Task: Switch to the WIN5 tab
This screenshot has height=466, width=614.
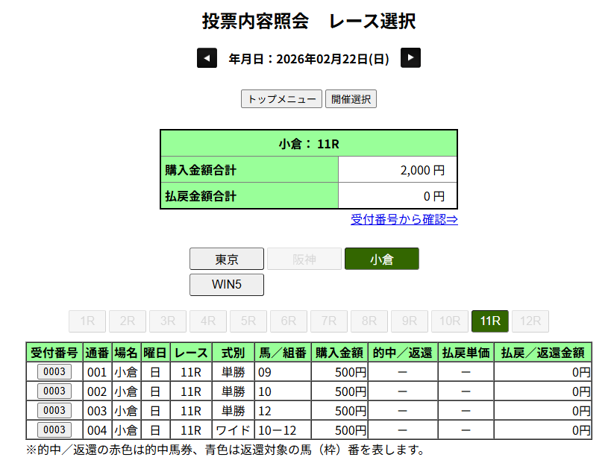Action: click(227, 285)
